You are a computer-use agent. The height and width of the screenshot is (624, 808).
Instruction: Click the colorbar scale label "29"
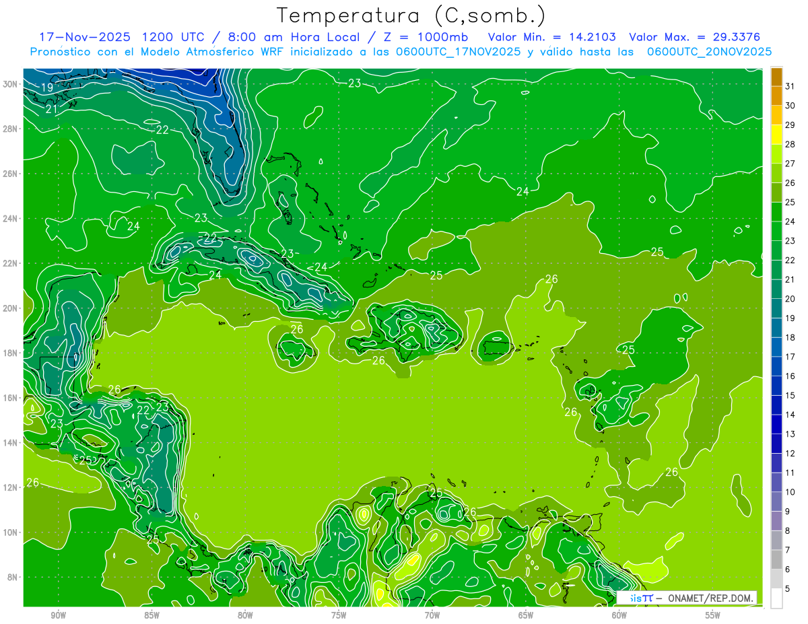coord(790,125)
